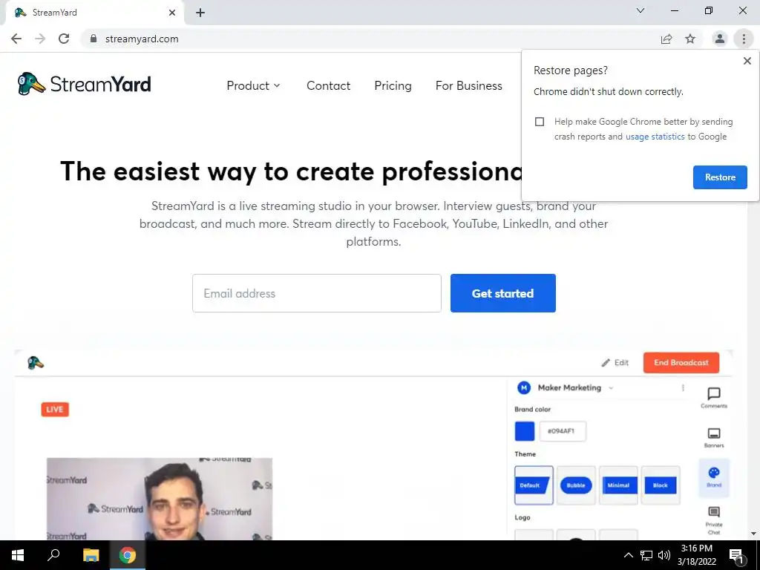Open the For Business page
760x570 pixels.
point(469,86)
